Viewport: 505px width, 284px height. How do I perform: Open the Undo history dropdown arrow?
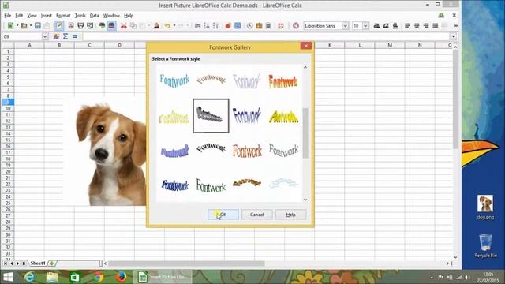click(174, 26)
